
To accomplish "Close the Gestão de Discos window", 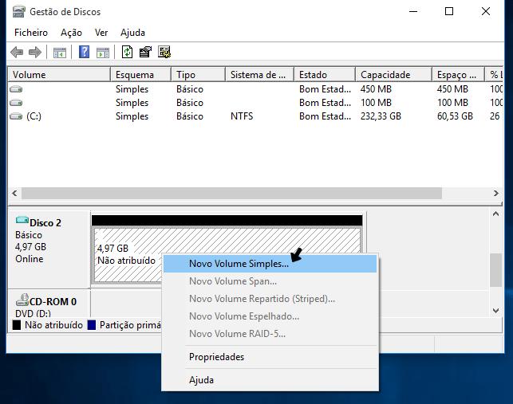I will pyautogui.click(x=486, y=12).
